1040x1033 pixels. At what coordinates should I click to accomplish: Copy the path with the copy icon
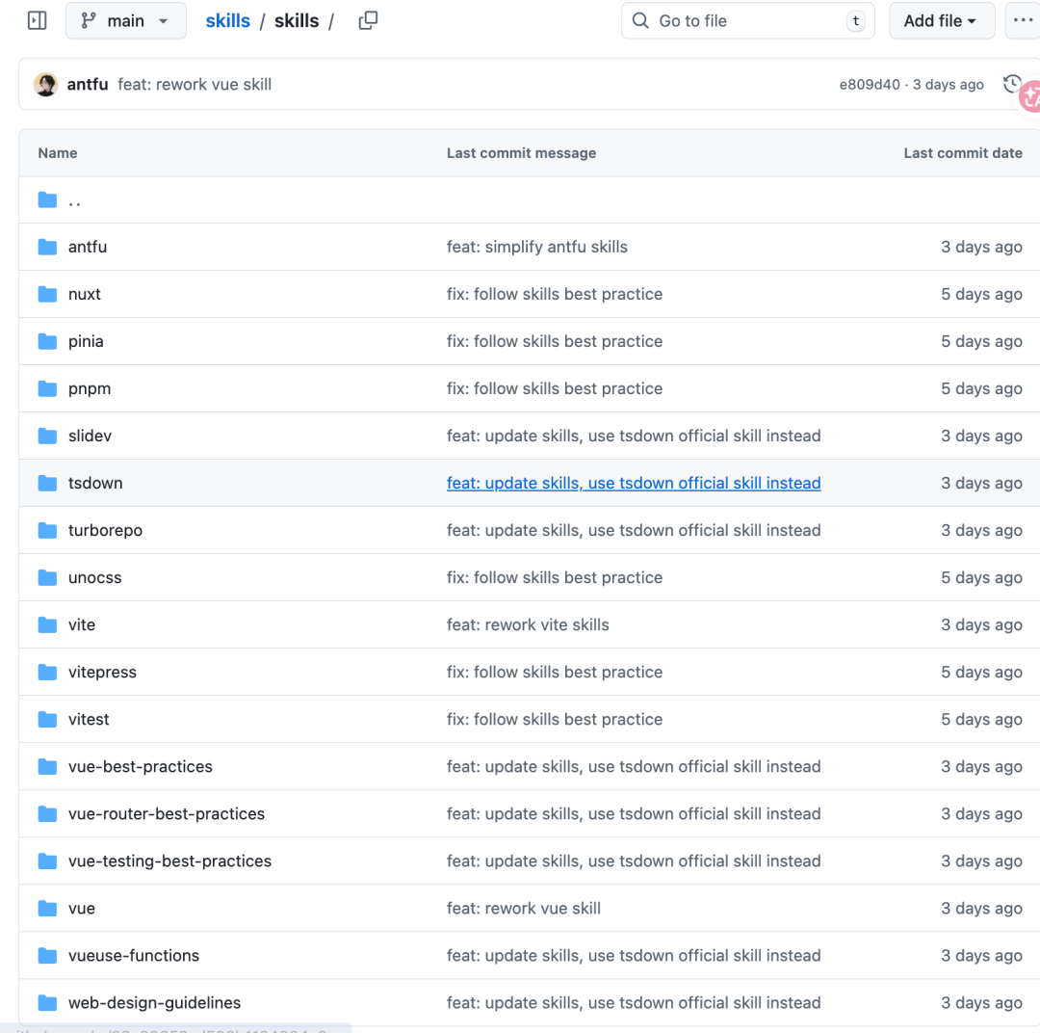(368, 20)
